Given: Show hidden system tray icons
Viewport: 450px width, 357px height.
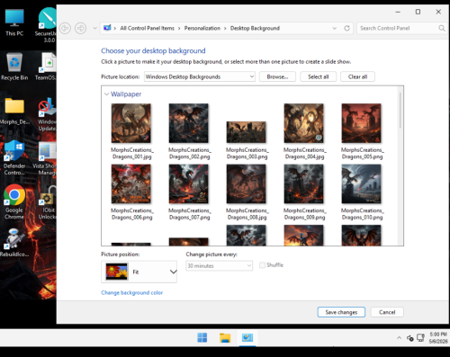Looking at the screenshot, I should tap(399, 338).
